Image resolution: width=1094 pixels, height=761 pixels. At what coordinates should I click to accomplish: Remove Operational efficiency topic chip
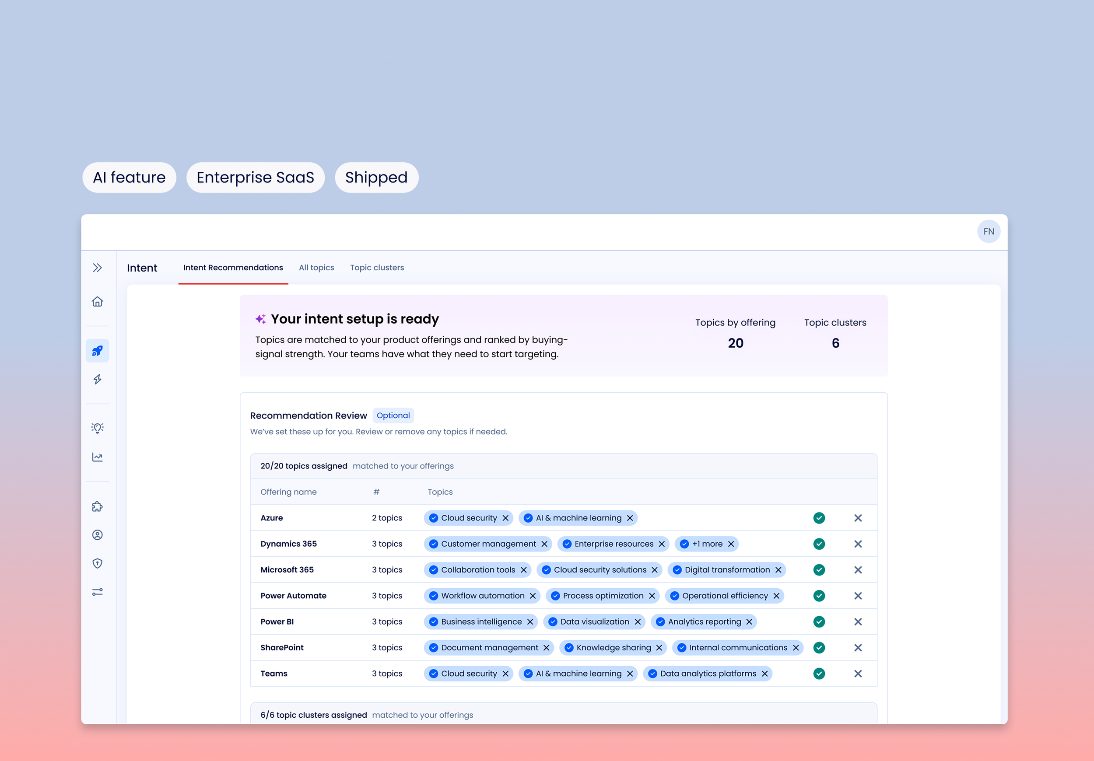(776, 596)
